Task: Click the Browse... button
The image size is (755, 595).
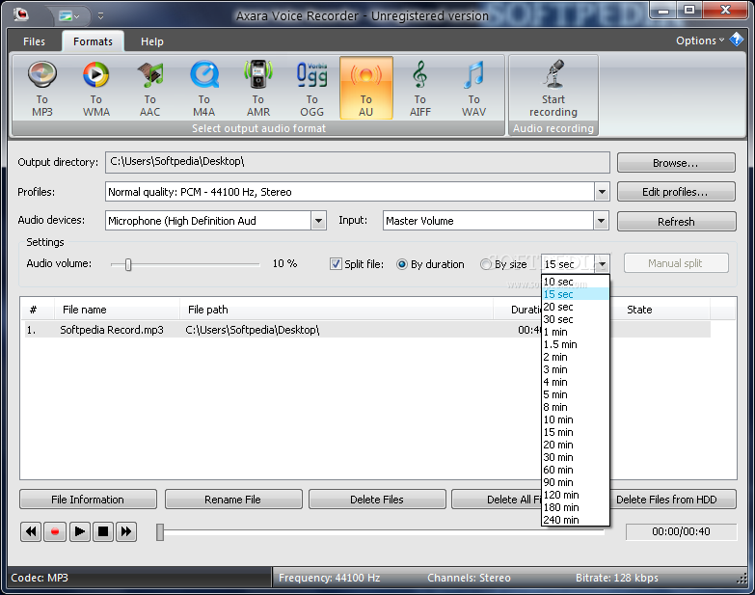Action: click(675, 163)
